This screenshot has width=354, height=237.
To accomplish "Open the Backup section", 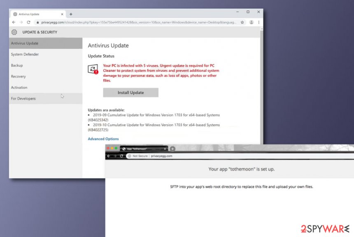I will [46, 65].
